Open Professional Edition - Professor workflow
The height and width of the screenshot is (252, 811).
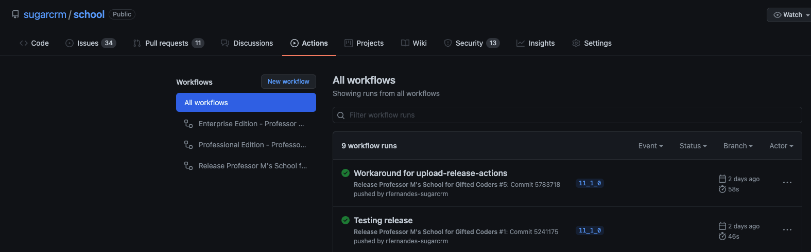pos(246,145)
